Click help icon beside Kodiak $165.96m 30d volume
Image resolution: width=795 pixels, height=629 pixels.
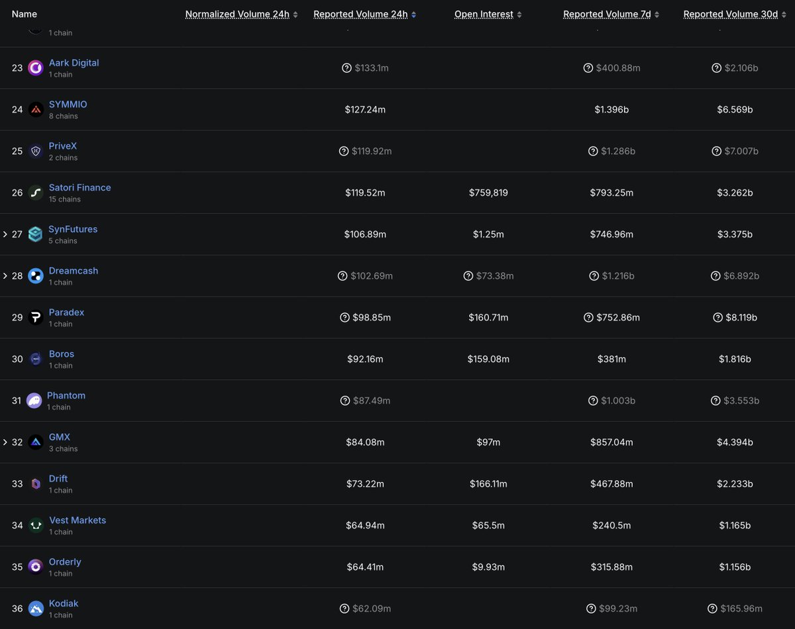click(x=712, y=608)
